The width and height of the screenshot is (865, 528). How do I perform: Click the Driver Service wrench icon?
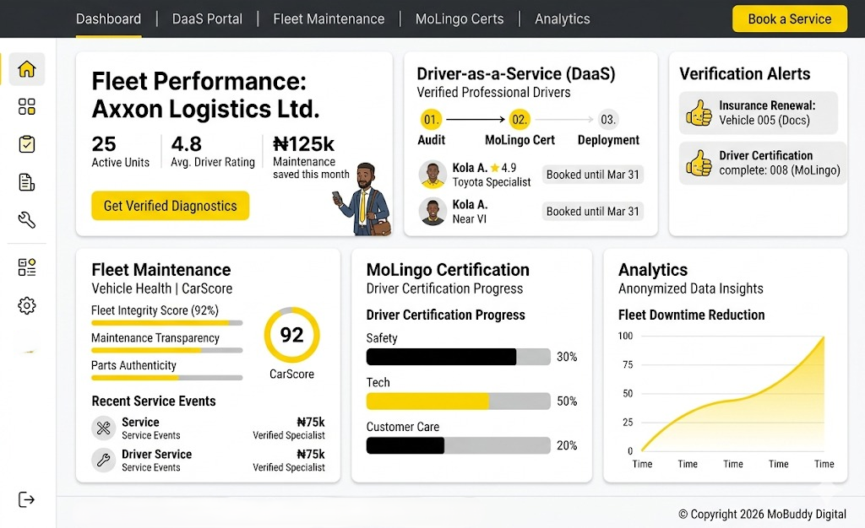pyautogui.click(x=104, y=460)
